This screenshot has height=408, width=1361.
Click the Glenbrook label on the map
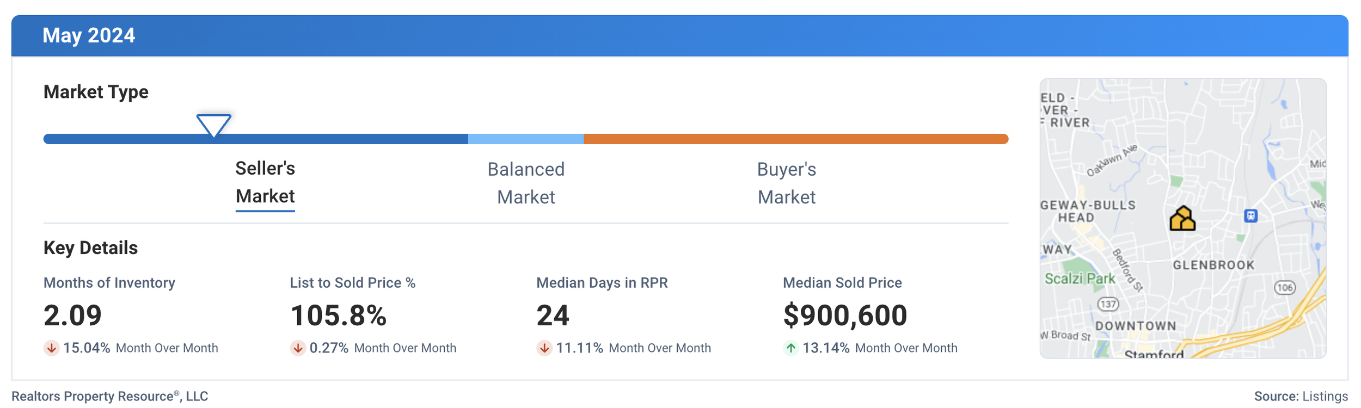(1213, 265)
